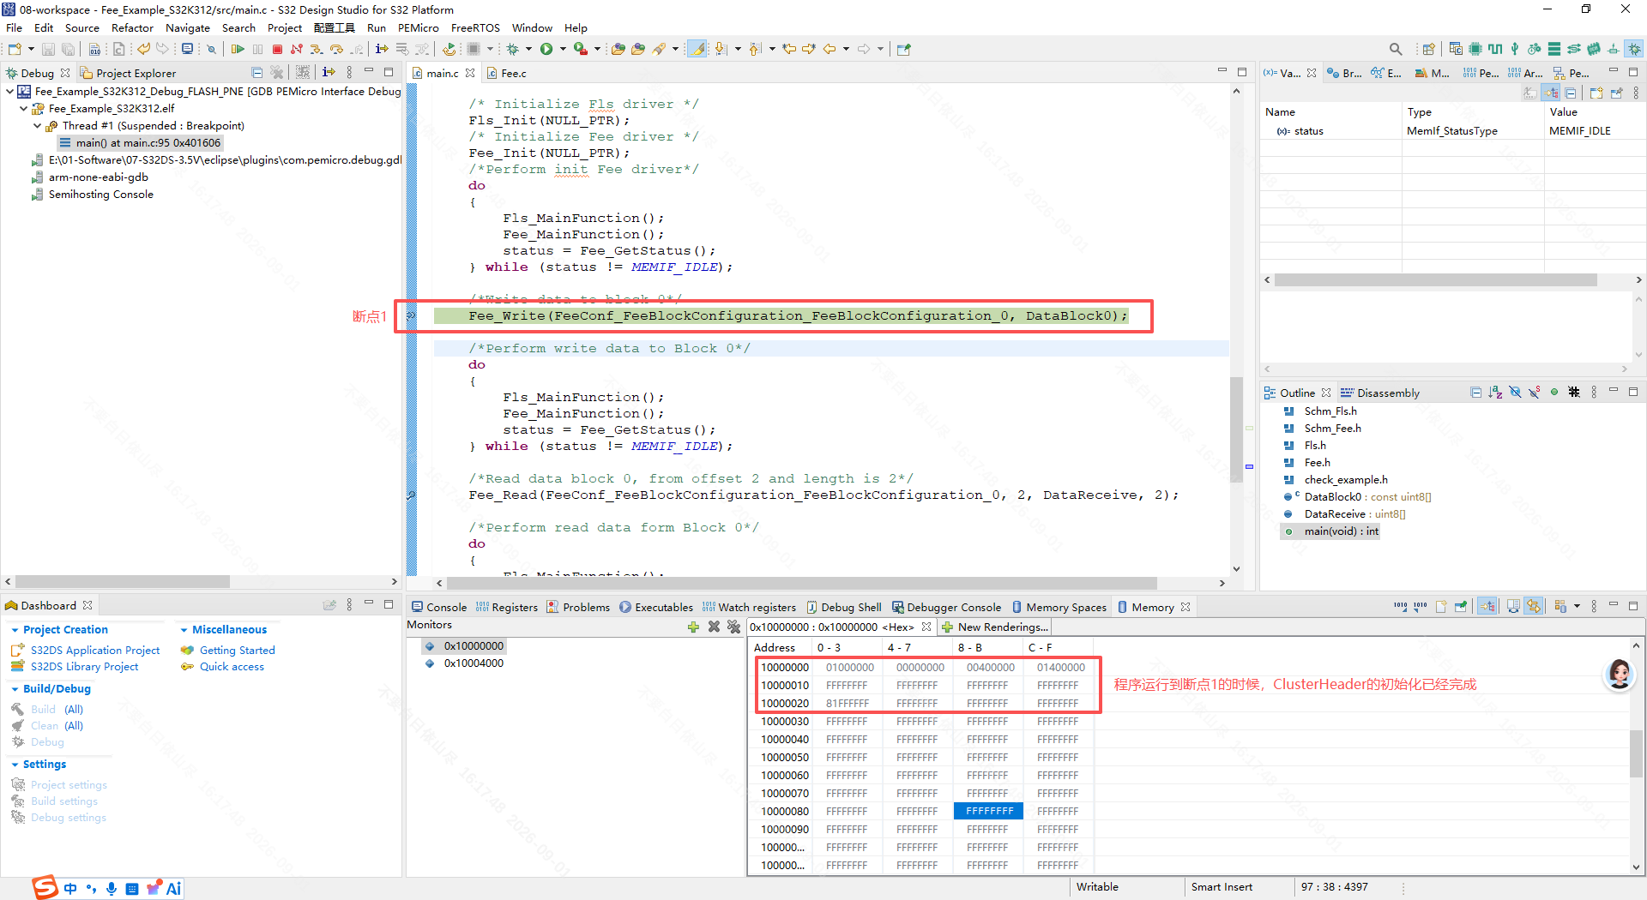
Task: Toggle breakpoint marker at Fee_Write line
Action: [411, 316]
